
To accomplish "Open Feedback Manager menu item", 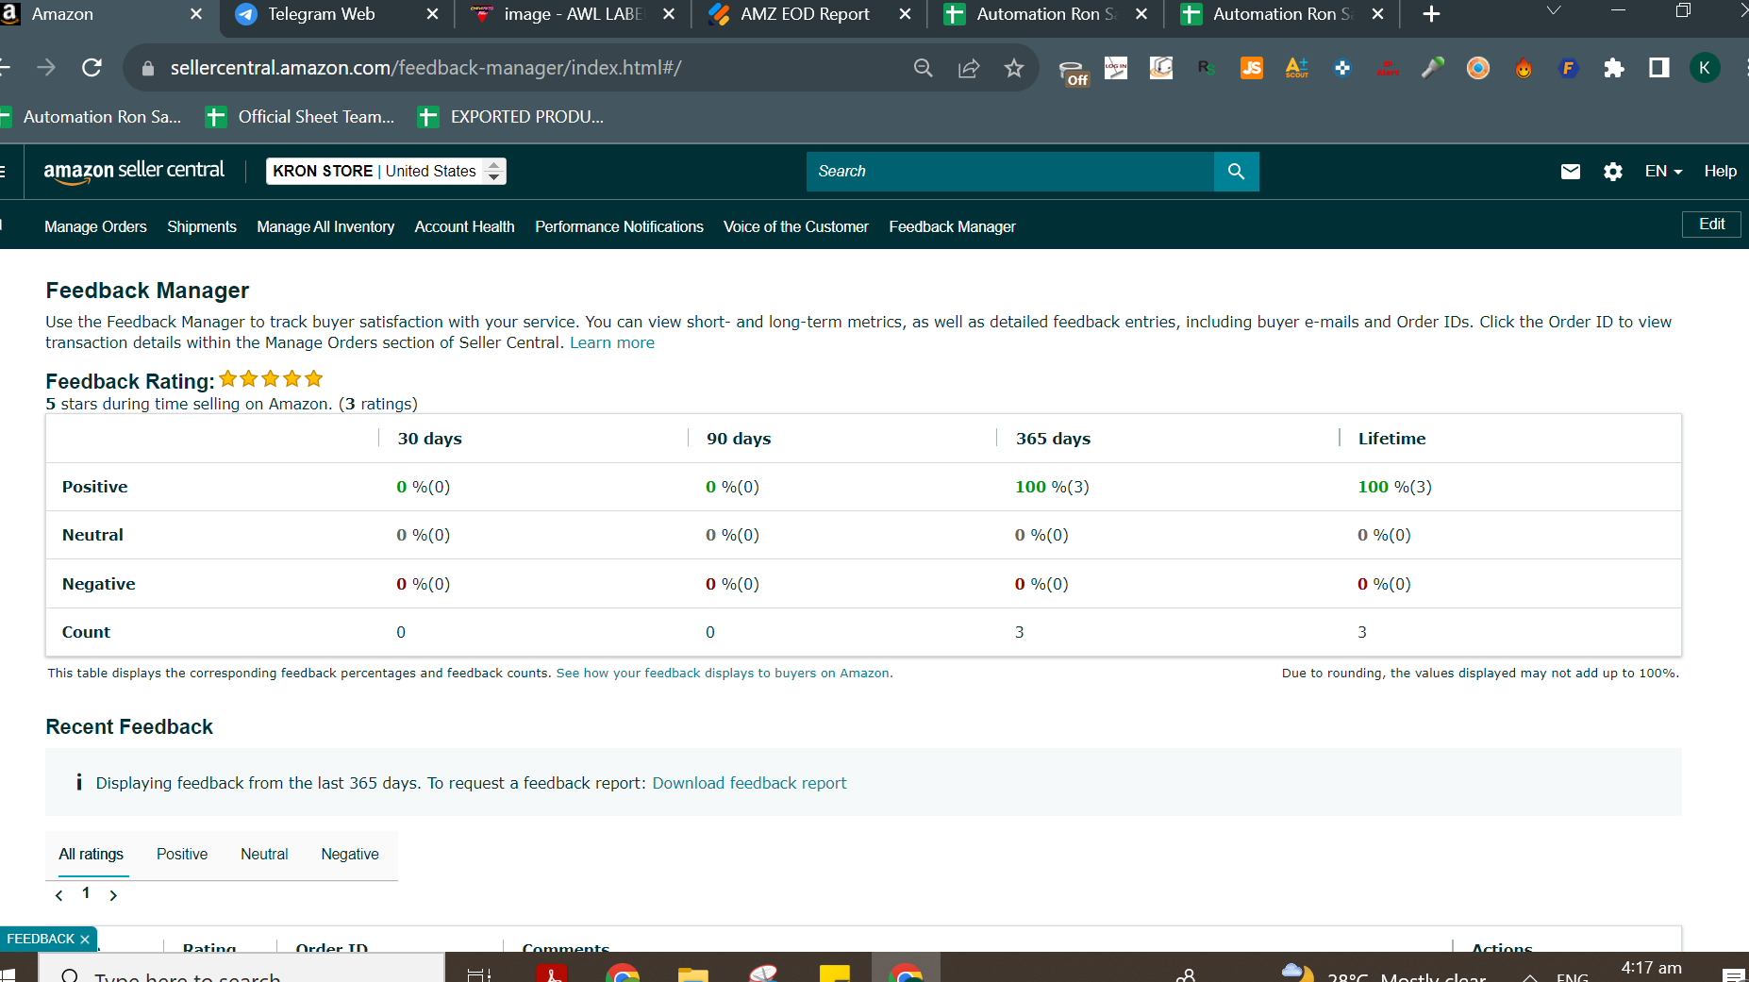I will 952,226.
